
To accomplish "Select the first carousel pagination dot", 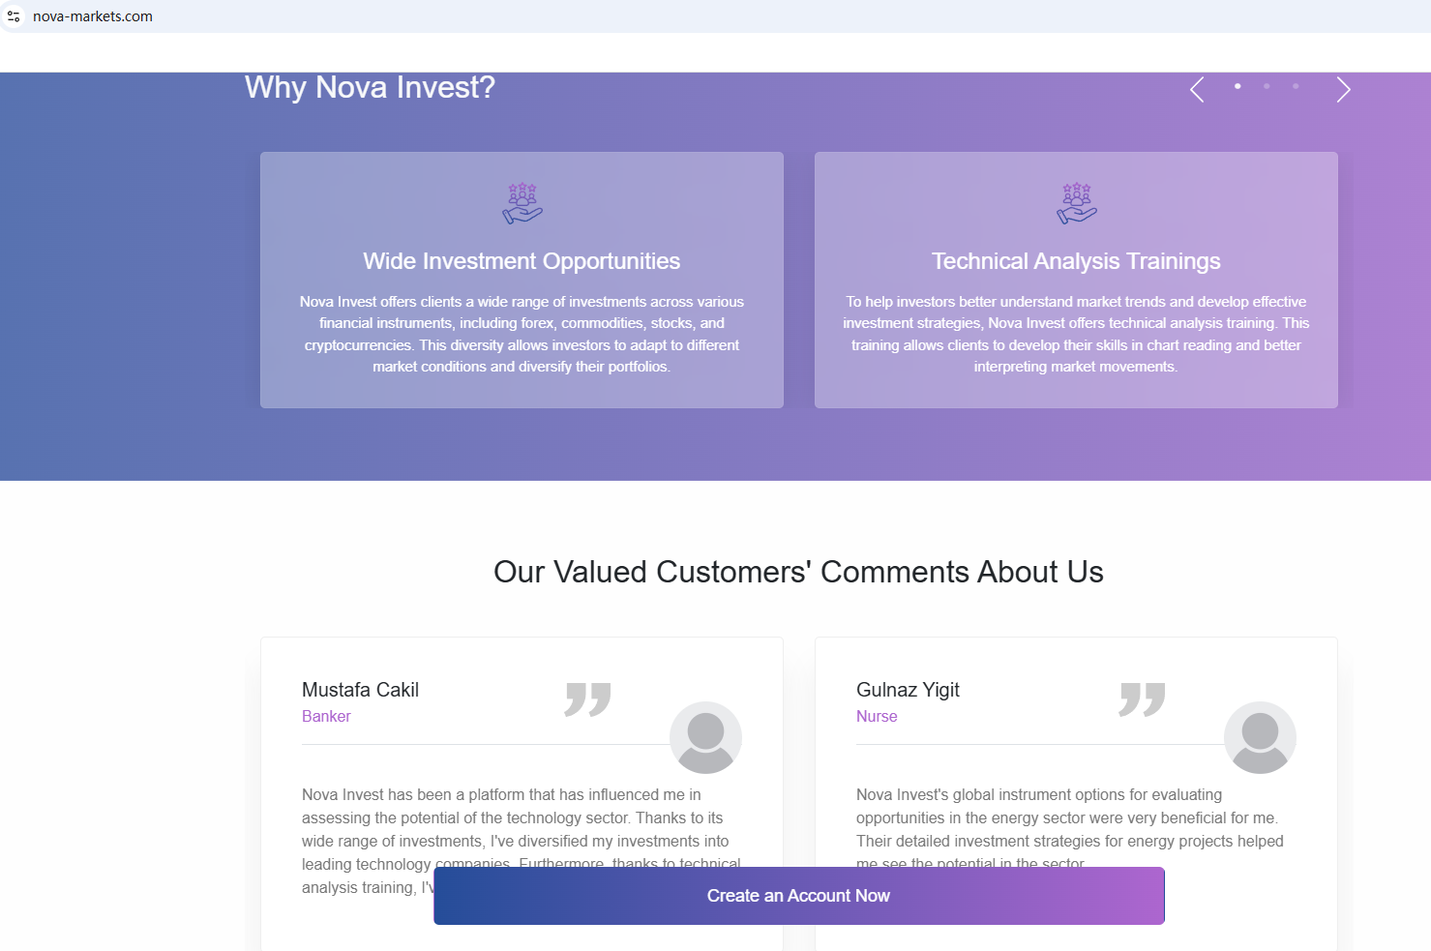I will click(1237, 86).
